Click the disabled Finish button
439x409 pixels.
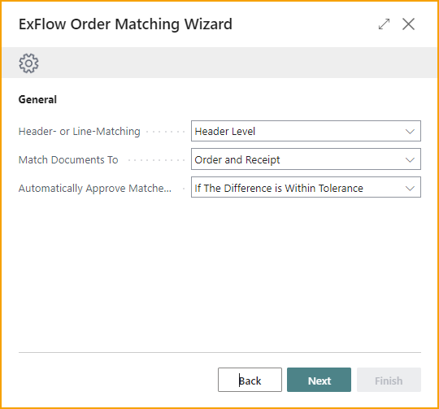[x=389, y=380]
